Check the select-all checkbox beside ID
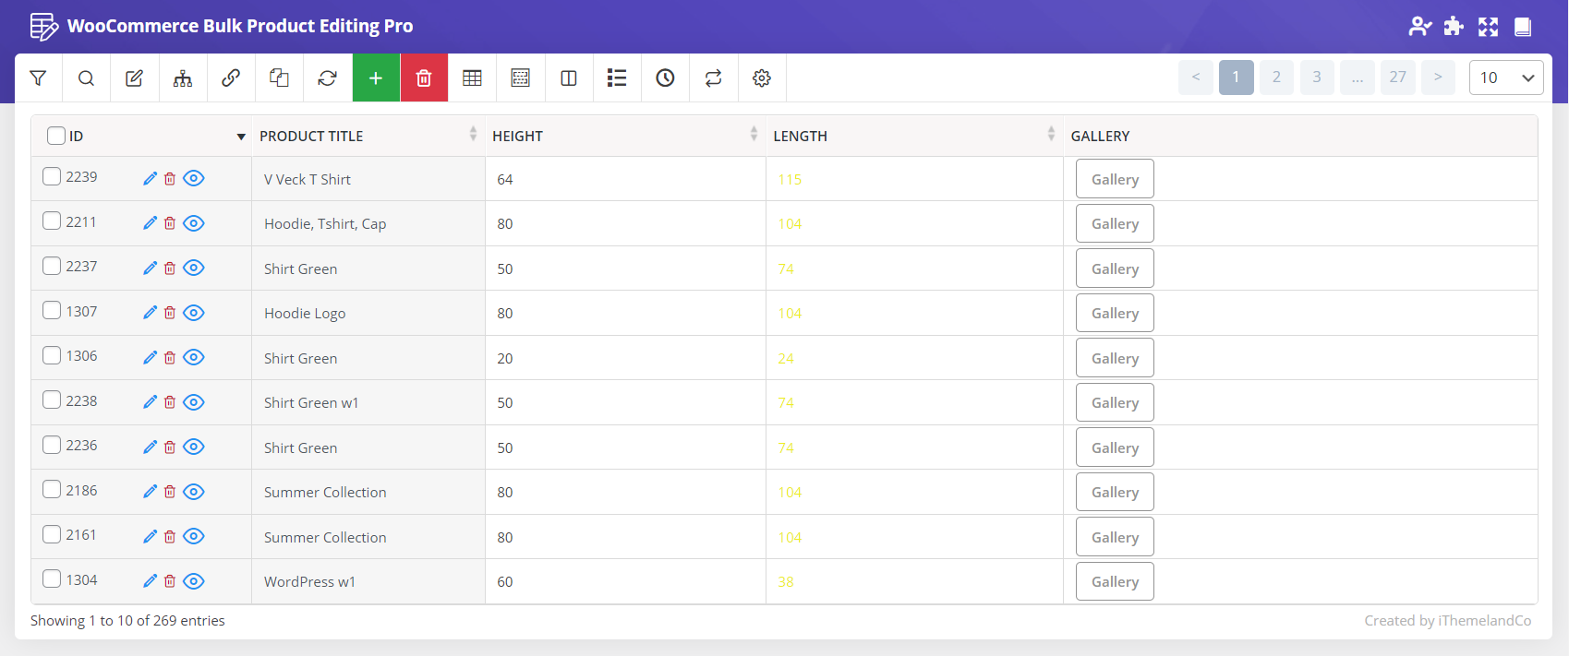This screenshot has width=1569, height=656. coord(56,136)
